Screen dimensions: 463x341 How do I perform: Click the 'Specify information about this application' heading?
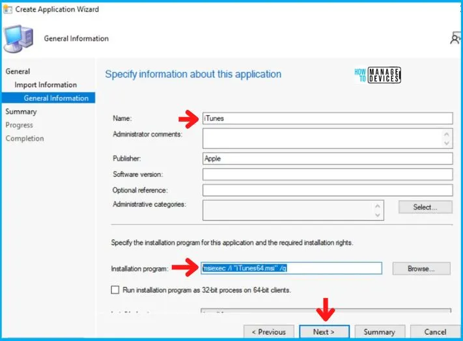(x=193, y=74)
